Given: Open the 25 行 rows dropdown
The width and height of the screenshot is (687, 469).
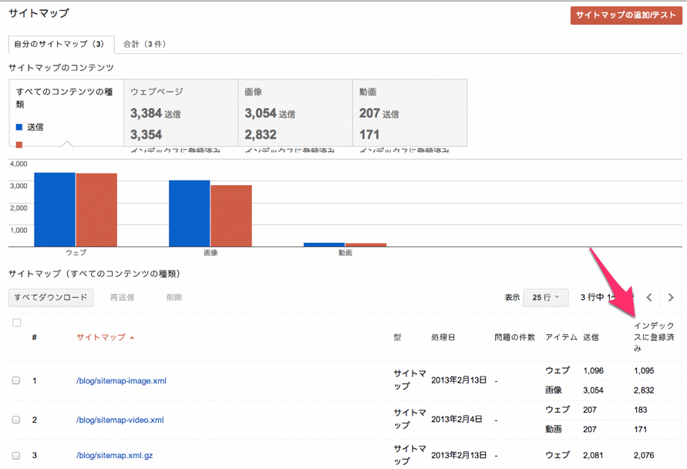Looking at the screenshot, I should [x=546, y=297].
